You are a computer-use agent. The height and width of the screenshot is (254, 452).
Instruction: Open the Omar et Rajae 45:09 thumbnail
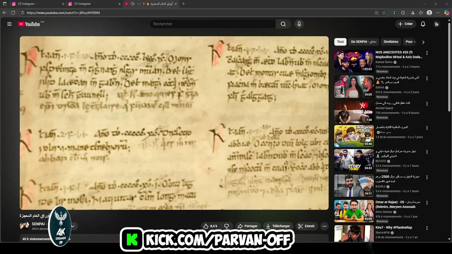tap(354, 211)
